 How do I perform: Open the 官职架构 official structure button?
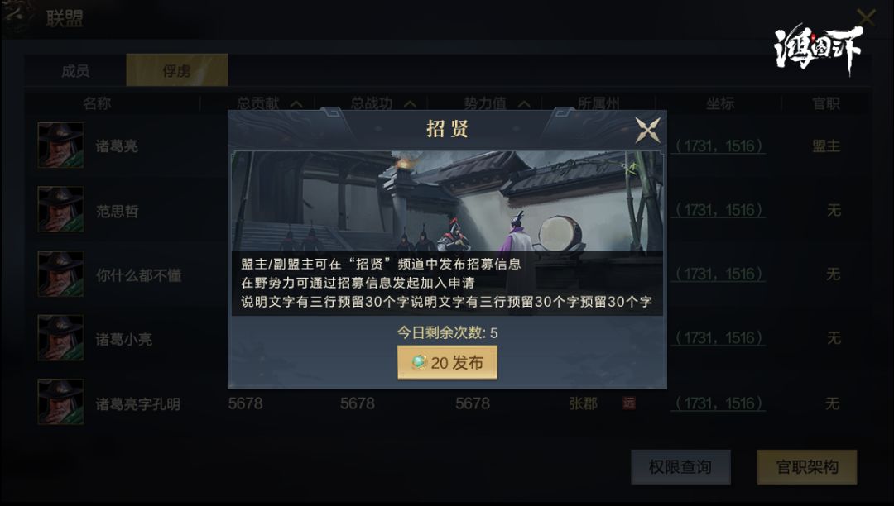[807, 467]
